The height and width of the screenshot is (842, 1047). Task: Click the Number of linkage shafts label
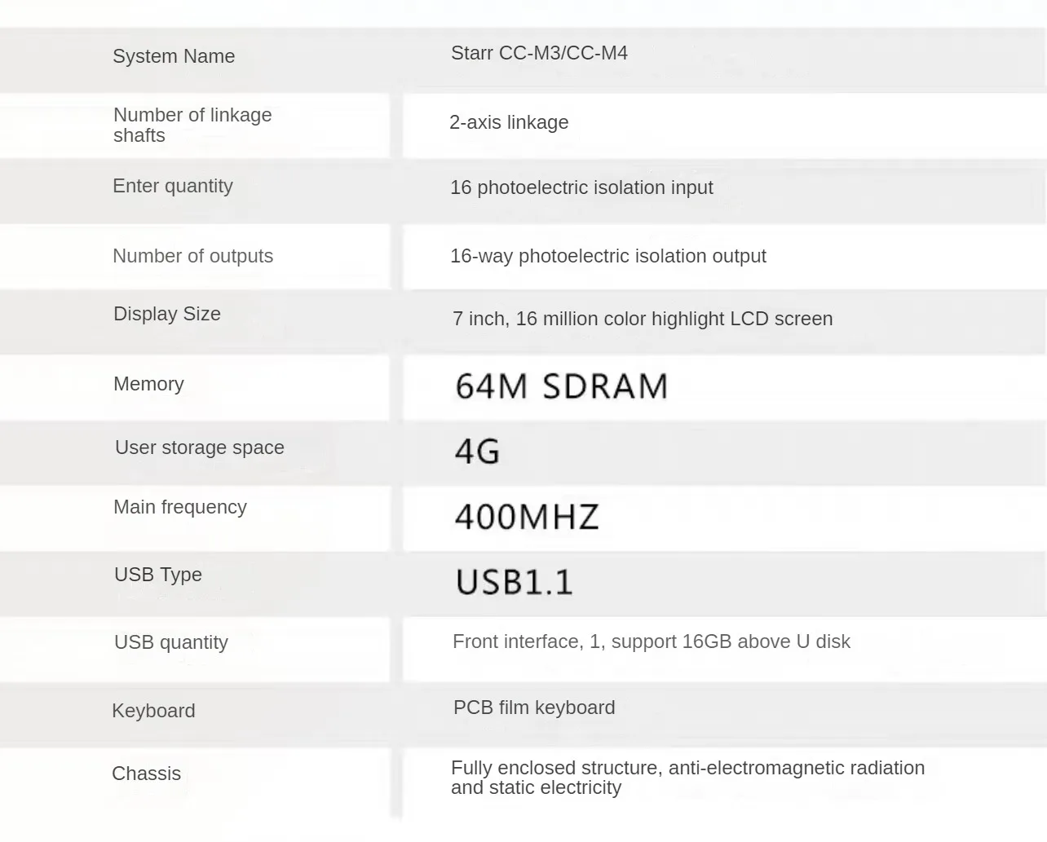(x=192, y=125)
